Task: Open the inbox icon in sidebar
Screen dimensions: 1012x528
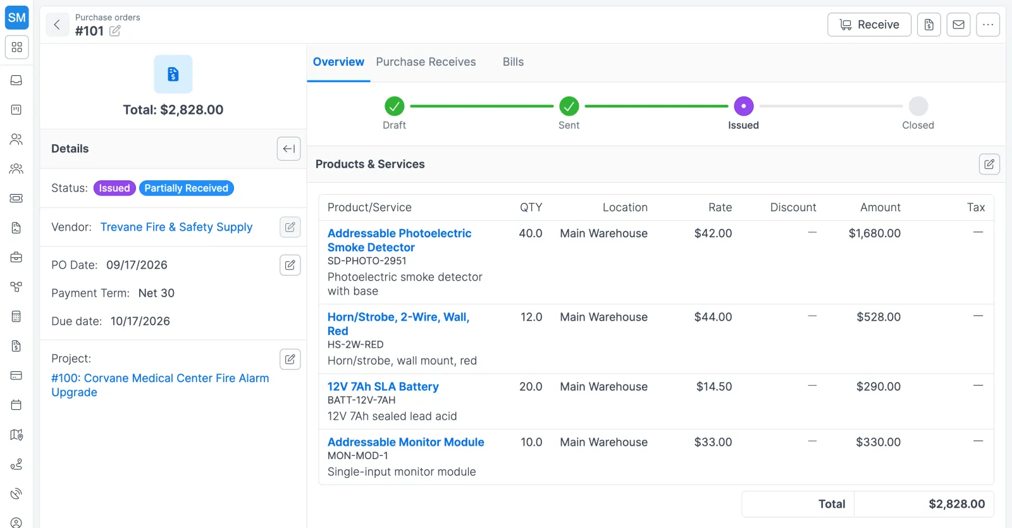Action: pyautogui.click(x=16, y=80)
